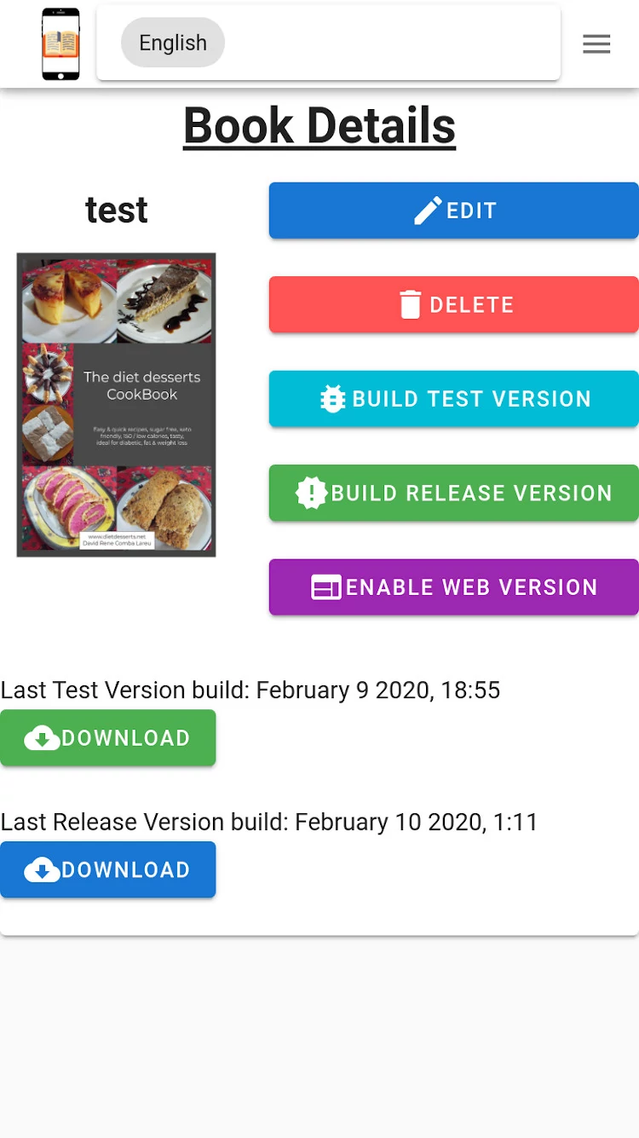
Task: Enable Web Version for this book
Action: 454,587
